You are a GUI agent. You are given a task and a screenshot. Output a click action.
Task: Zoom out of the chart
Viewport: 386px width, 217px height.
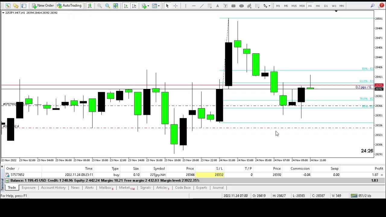[107, 6]
